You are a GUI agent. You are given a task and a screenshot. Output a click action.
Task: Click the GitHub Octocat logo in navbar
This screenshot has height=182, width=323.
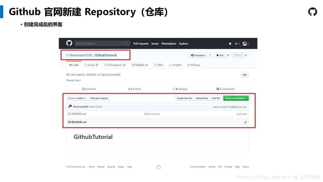point(69,43)
